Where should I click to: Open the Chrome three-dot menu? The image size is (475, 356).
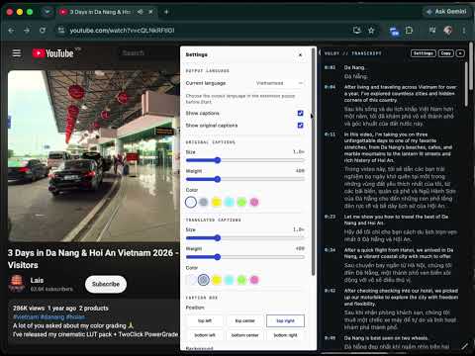tap(464, 31)
